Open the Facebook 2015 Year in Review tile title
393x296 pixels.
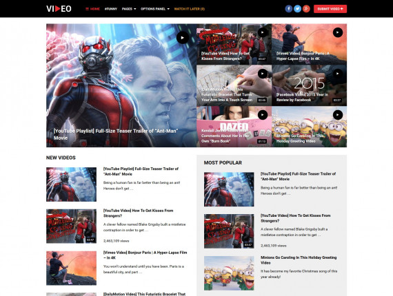tap(302, 97)
